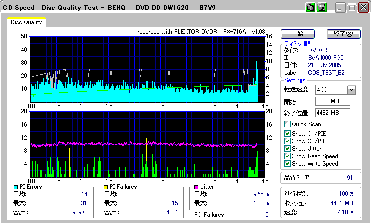Select the Disc Quality tab
371x224 pixels.
(x=27, y=22)
